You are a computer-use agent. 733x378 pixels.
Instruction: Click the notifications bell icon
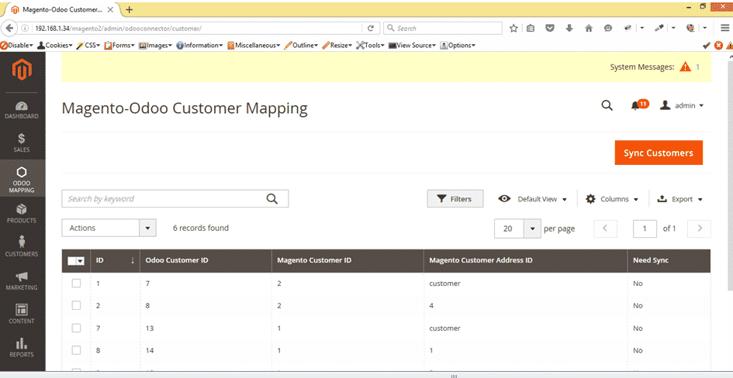click(635, 106)
